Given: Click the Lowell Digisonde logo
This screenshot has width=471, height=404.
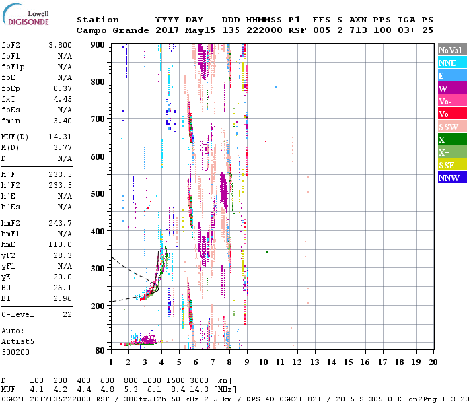Looking at the screenshot, I should coord(26,15).
